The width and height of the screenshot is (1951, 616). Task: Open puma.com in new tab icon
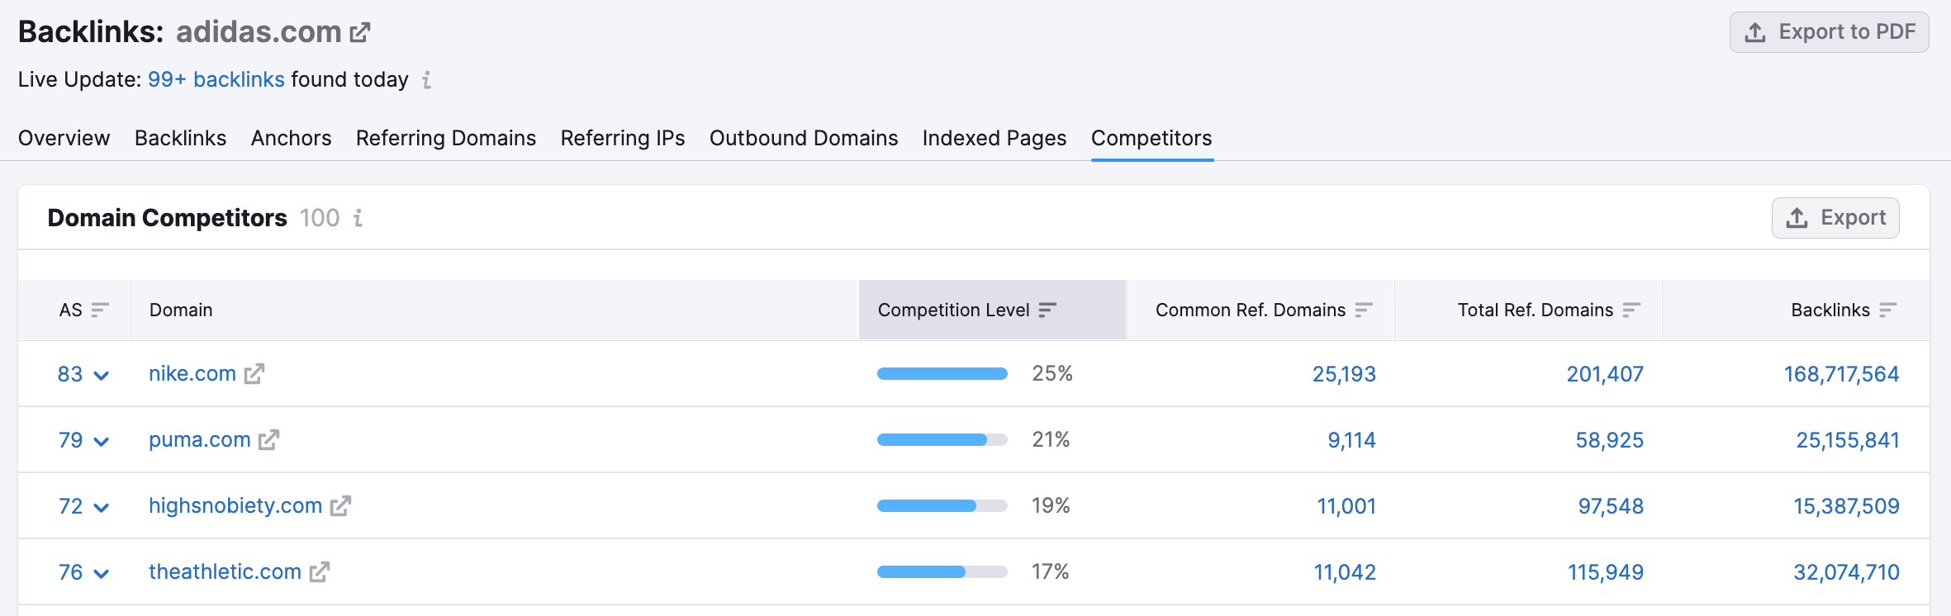[x=268, y=440]
